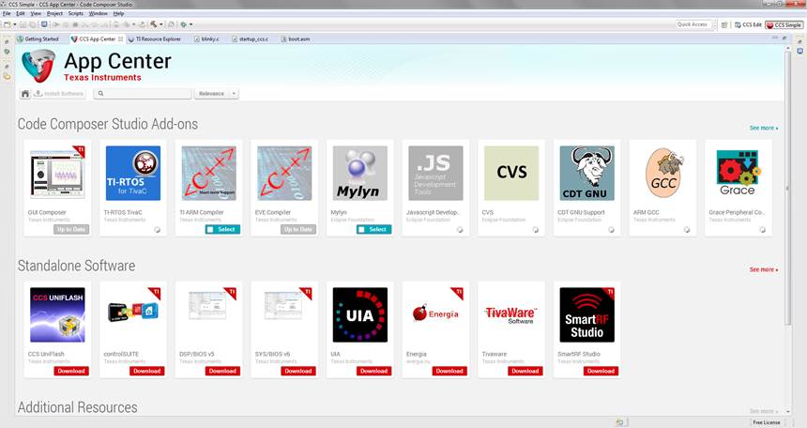
Task: Download SmartRF Studio
Action: [x=601, y=371]
